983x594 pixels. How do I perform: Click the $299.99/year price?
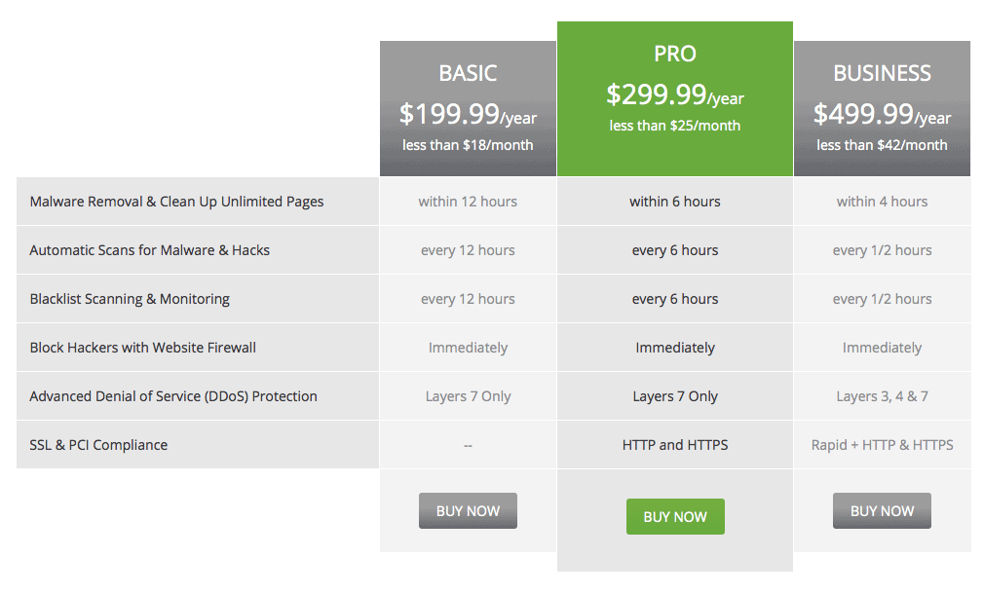[x=675, y=94]
